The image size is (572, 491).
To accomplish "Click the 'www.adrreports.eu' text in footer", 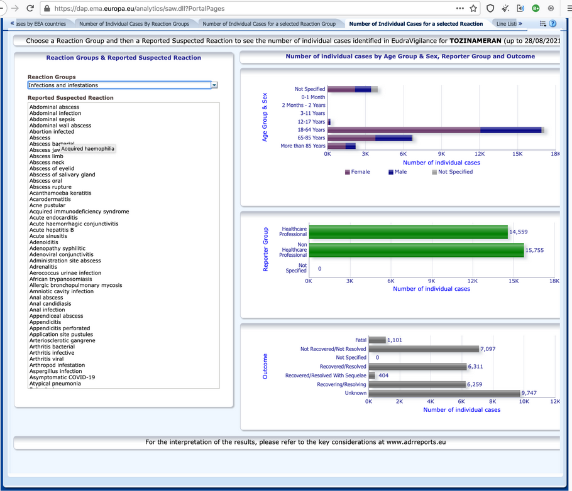I will pyautogui.click(x=416, y=442).
